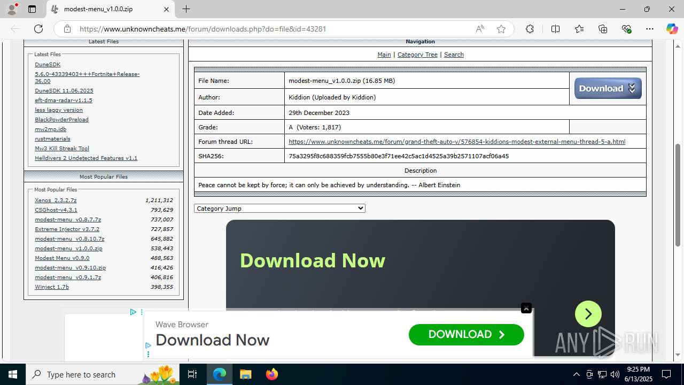Open modest-menu_v0.8.10.7z link

click(x=69, y=239)
